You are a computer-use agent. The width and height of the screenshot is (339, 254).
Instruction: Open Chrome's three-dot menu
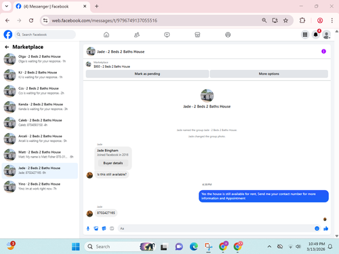[332, 20]
